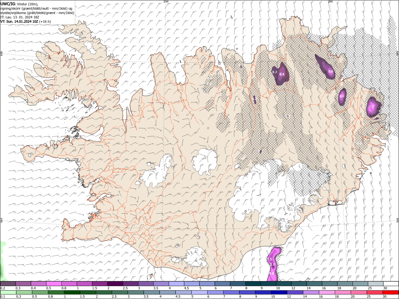Click the '0.3' snowfall value on the map
Screen dimensions: 399x299
pyautogui.click(x=275, y=72)
